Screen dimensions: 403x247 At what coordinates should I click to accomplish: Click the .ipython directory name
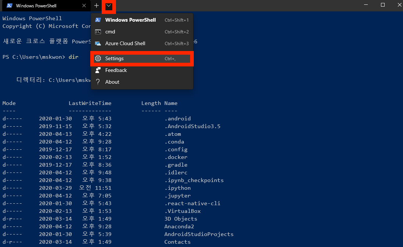(178, 188)
